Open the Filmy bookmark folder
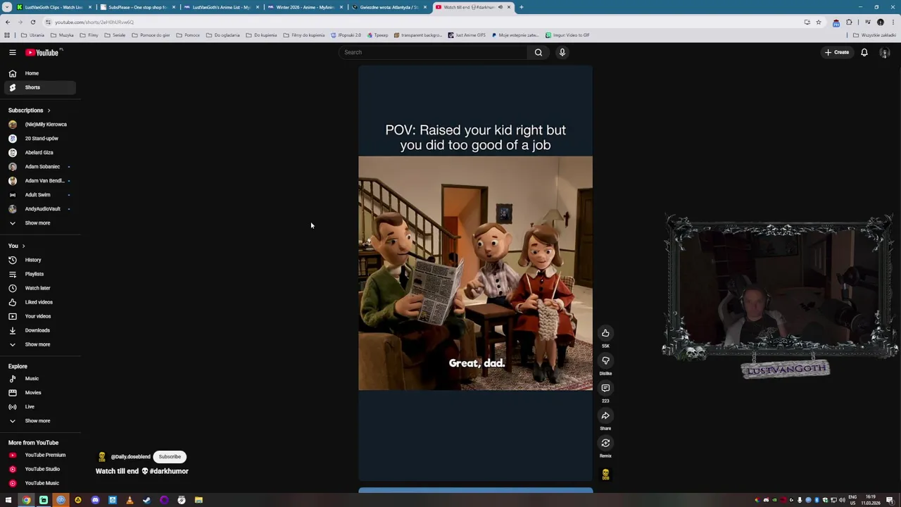901x507 pixels. point(89,35)
